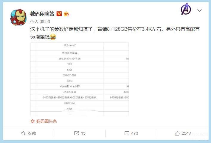Expand the post options chevron menu
Screen dimensions: 211x143
pyautogui.click(x=199, y=10)
